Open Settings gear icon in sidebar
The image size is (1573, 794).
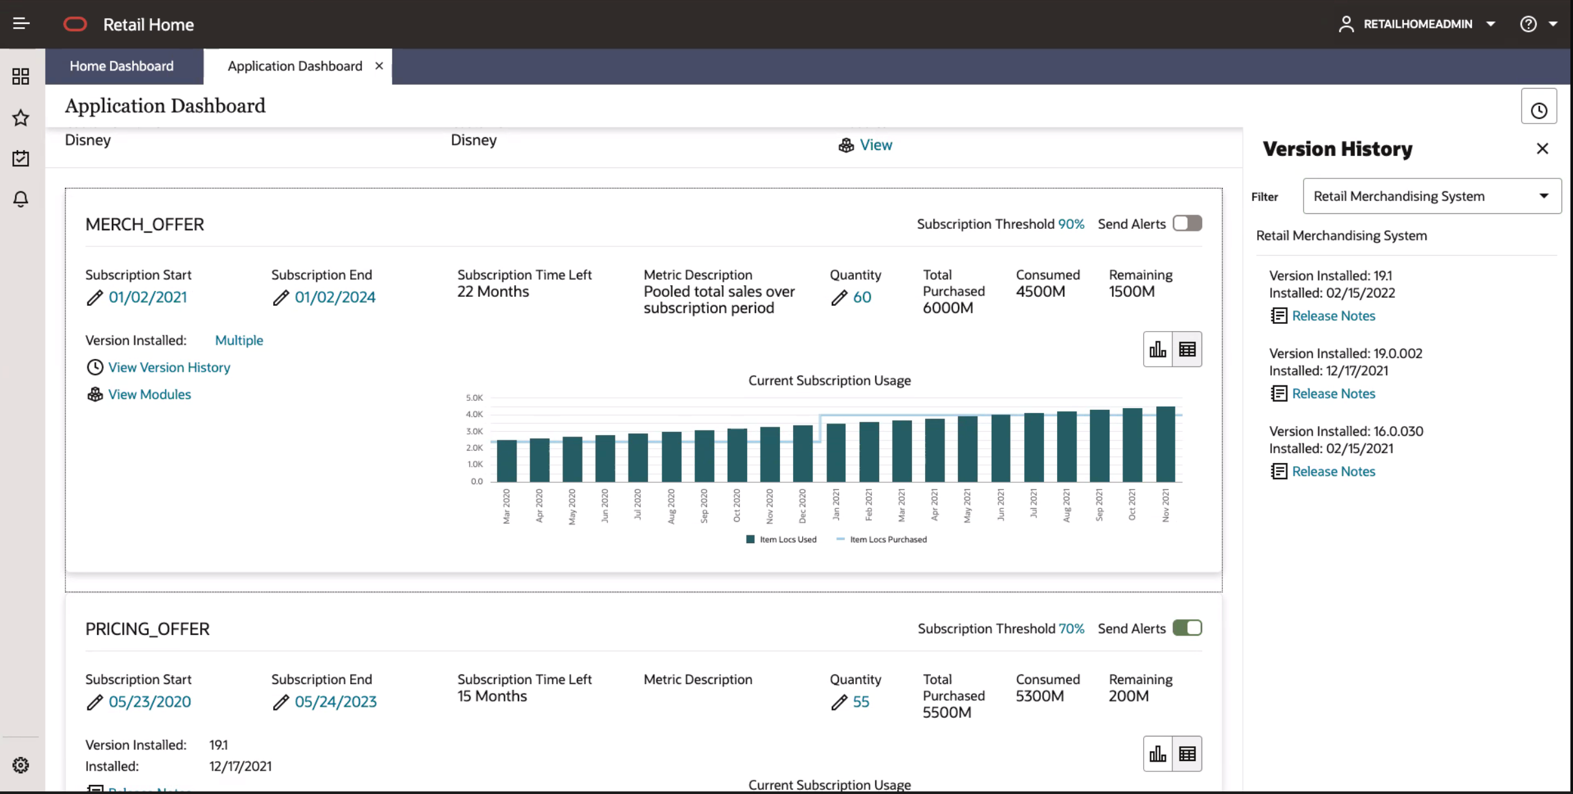tap(21, 765)
